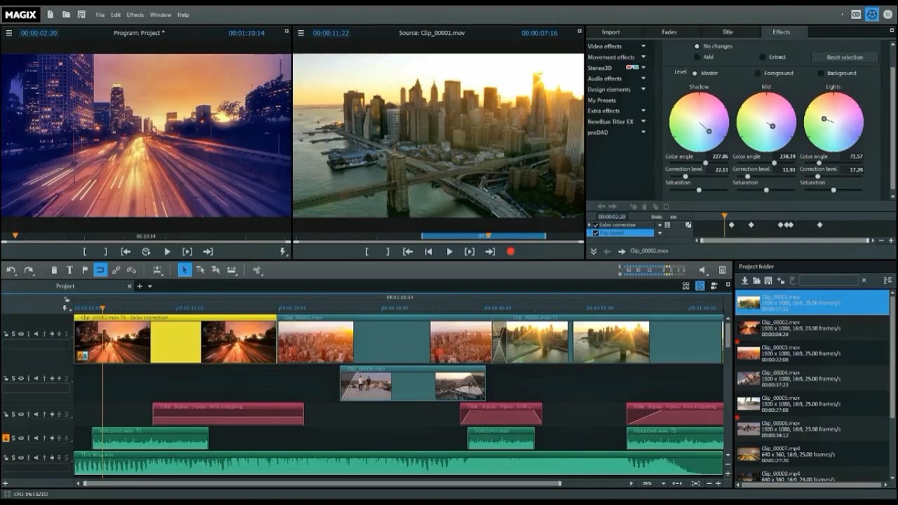The image size is (898, 505).
Task: Select the Add radio button
Action: click(697, 57)
